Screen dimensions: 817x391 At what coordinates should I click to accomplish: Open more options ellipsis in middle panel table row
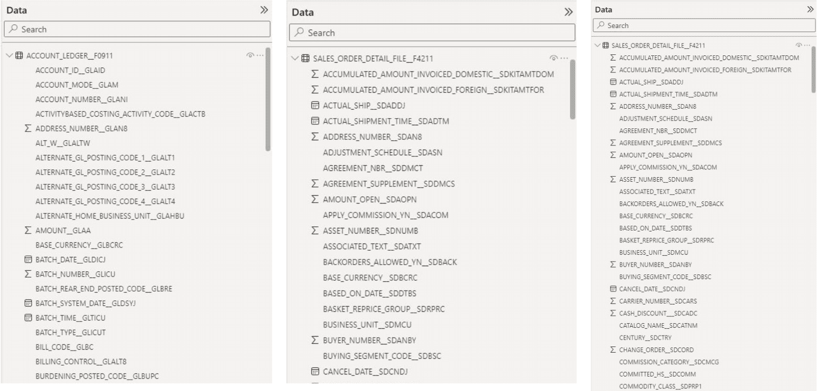564,59
